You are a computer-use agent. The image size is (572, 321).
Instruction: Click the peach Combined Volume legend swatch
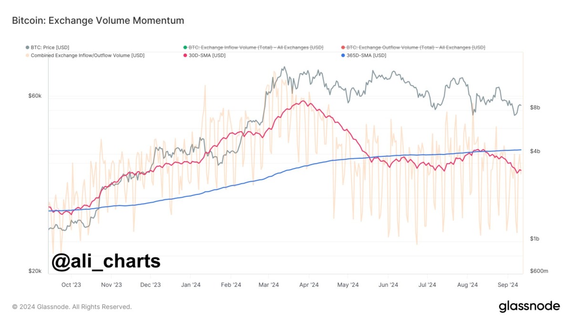(x=28, y=56)
